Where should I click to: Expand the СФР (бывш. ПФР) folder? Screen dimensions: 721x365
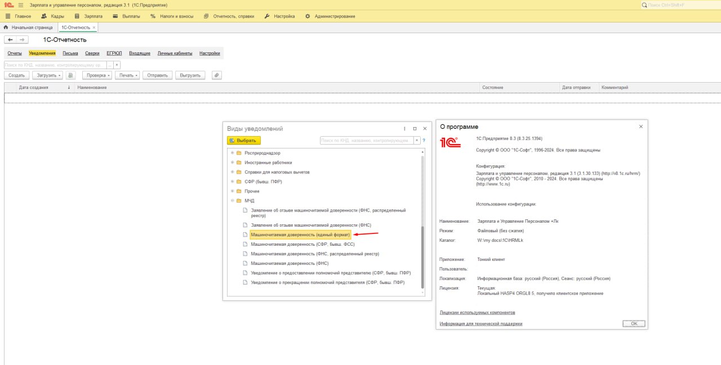pos(232,182)
